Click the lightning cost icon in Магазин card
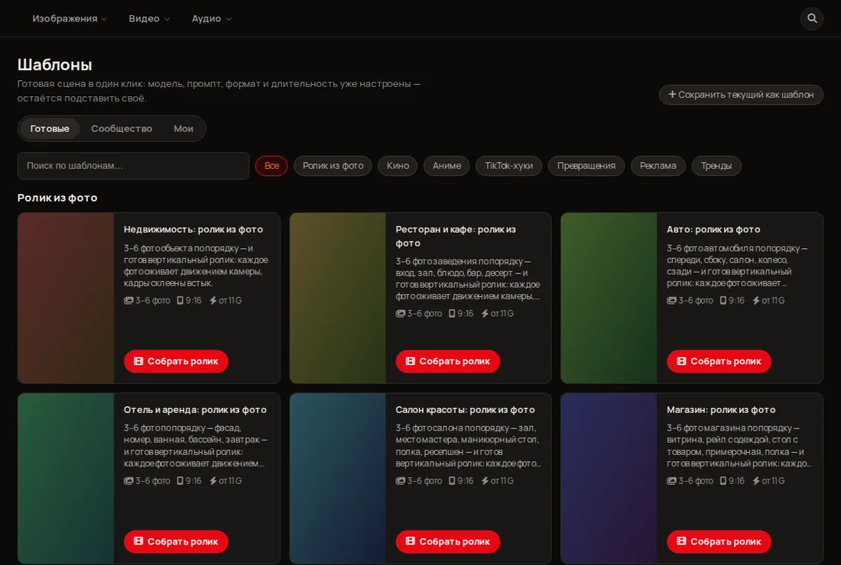Screen dimensions: 841x565 (x=755, y=481)
